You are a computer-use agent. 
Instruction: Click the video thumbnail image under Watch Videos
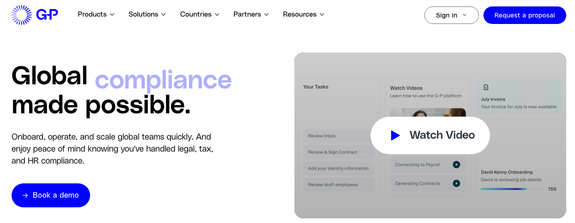click(428, 113)
